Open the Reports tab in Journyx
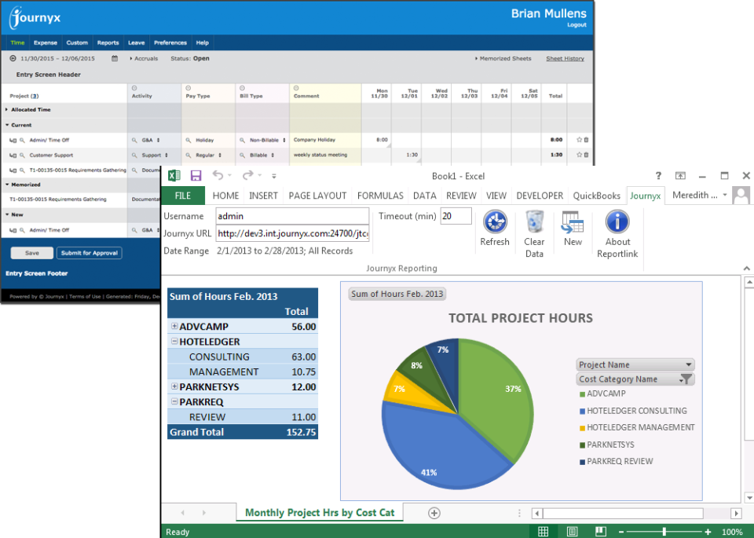The image size is (754, 538). point(108,42)
